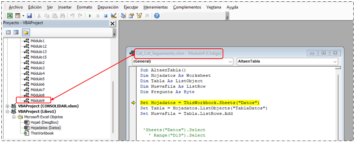Image resolution: width=355 pixels, height=142 pixels.
Task: Open the Archivo menu
Action: tap(16, 7)
